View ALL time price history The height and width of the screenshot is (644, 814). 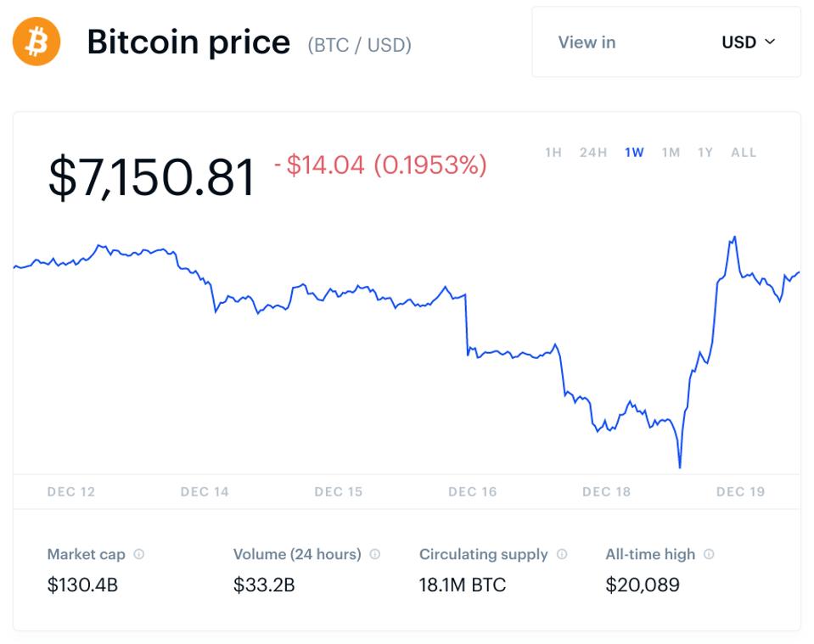pyautogui.click(x=742, y=152)
